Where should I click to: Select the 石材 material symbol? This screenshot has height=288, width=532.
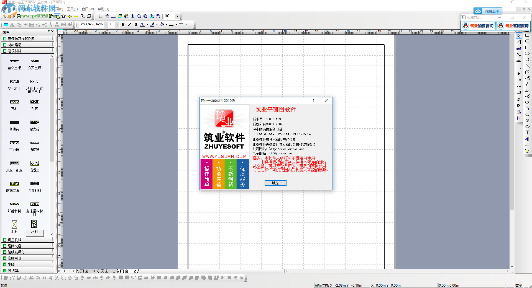(14, 105)
